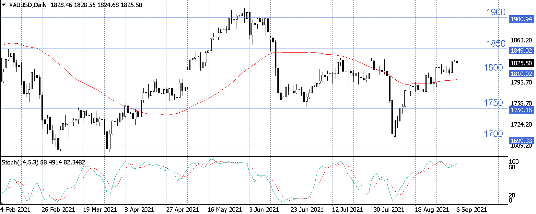Click the 1699.33 price level label
This screenshot has height=214, width=536.
pos(521,141)
